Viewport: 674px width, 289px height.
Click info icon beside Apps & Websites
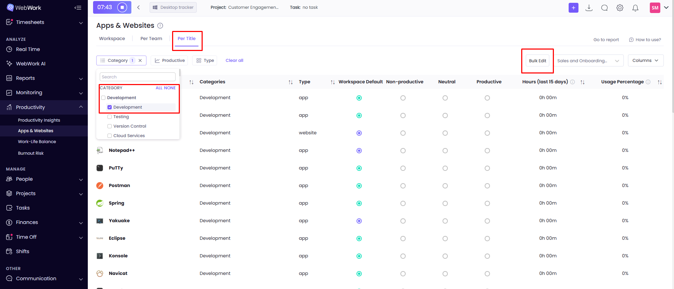160,26
